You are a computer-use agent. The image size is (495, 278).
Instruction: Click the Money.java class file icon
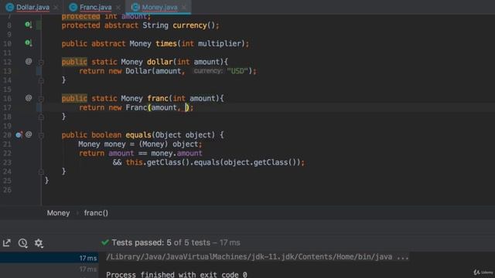135,7
